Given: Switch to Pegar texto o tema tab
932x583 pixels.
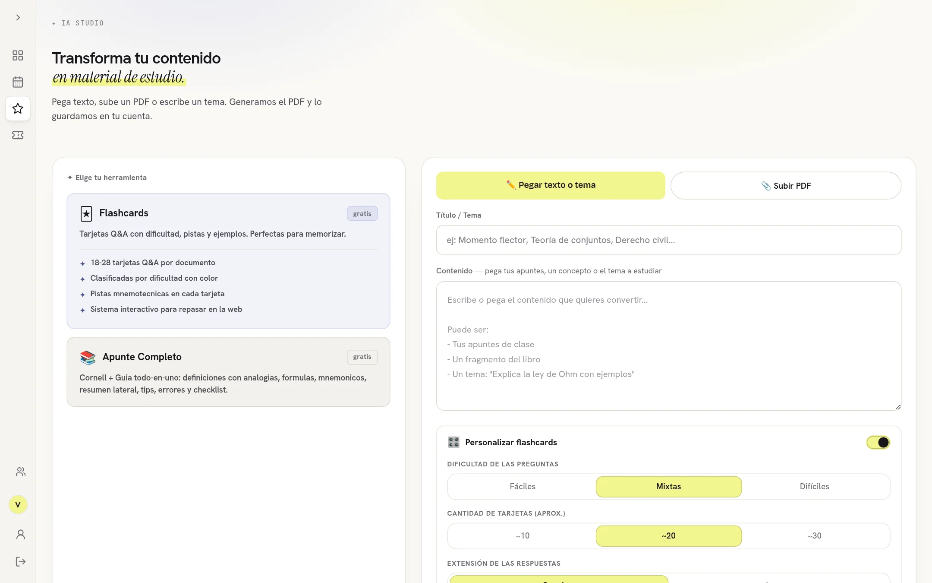Looking at the screenshot, I should pos(551,185).
